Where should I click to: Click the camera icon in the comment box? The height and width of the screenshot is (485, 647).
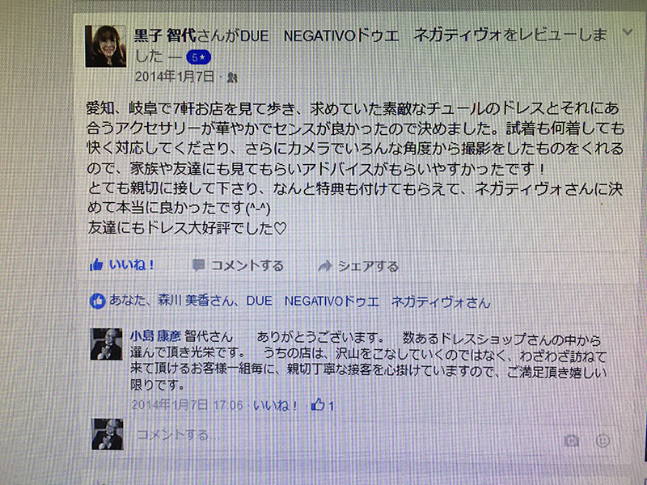coord(572,441)
